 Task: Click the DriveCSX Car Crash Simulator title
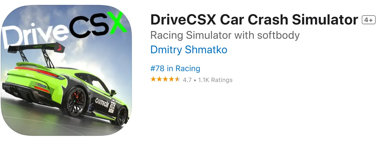254,20
